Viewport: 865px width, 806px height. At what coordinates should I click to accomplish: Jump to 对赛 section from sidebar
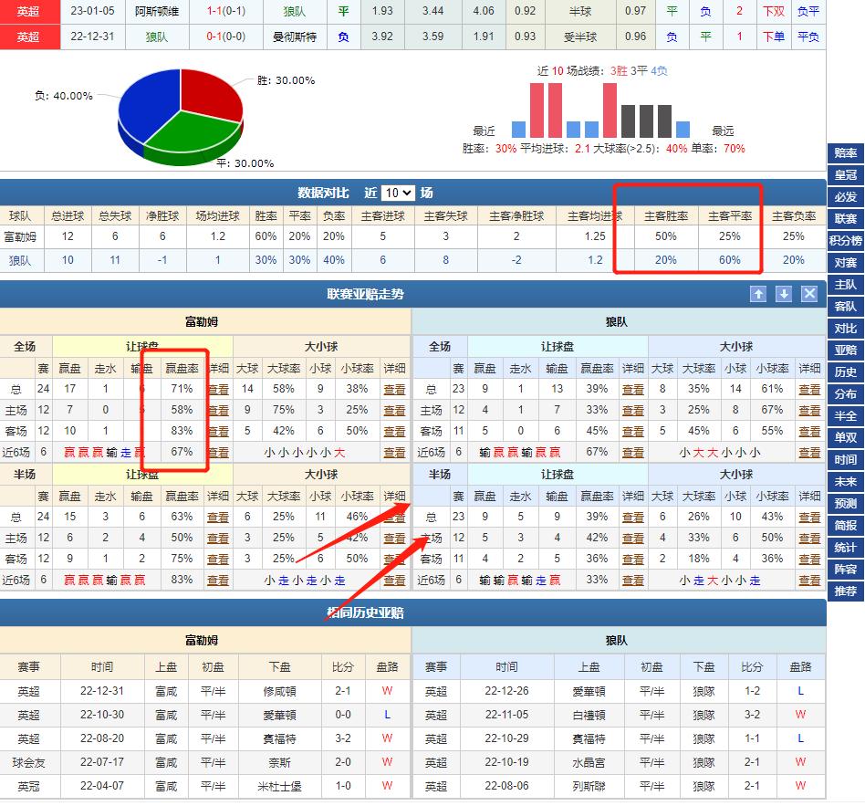(x=846, y=263)
